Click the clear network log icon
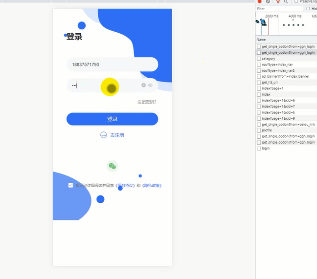 [268, 1]
